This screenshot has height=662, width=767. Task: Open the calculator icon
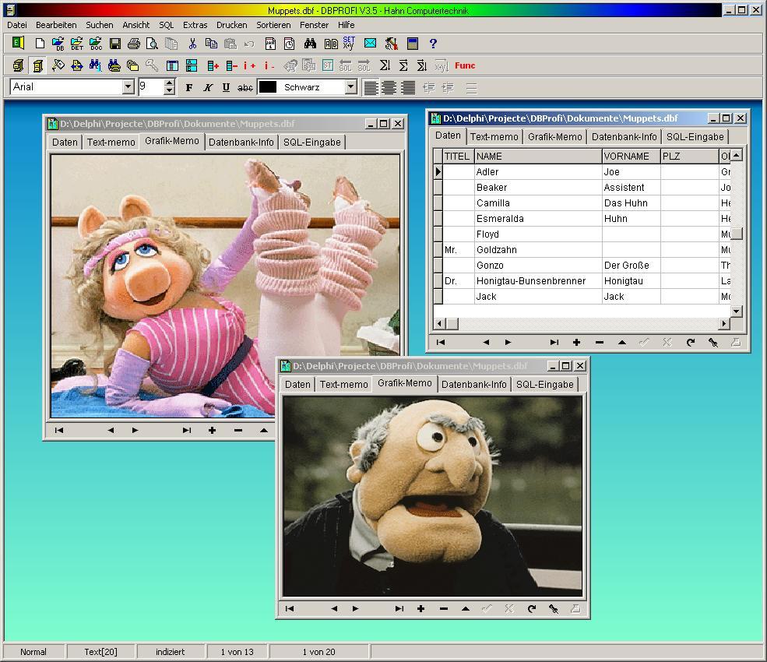(x=413, y=44)
